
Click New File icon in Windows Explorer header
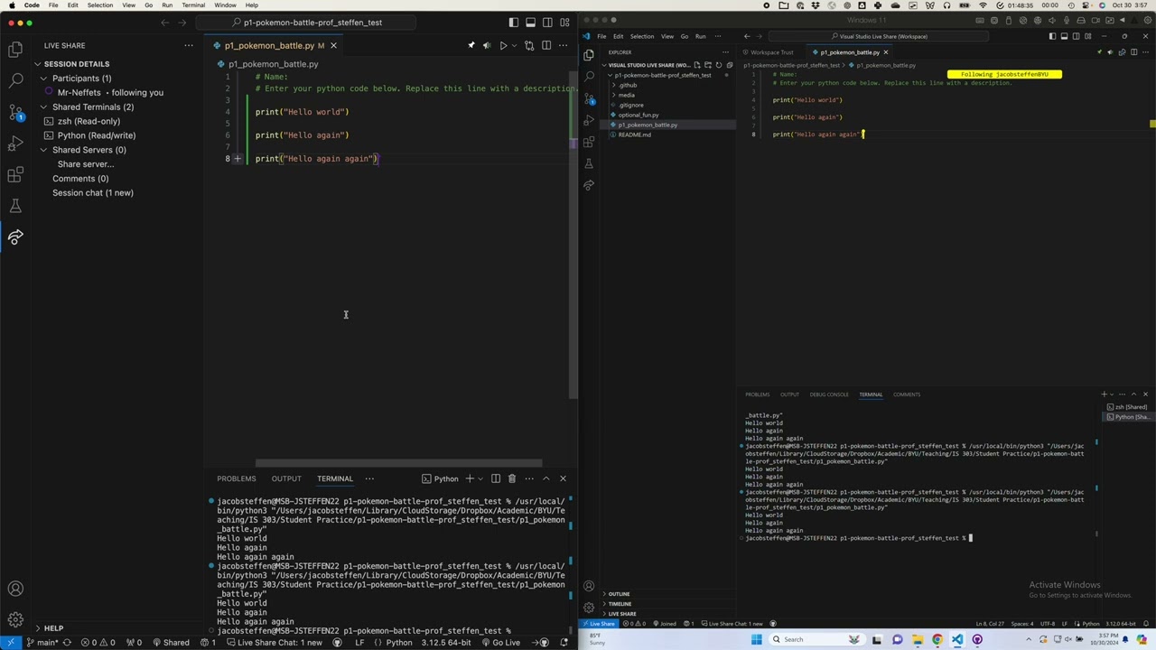696,65
